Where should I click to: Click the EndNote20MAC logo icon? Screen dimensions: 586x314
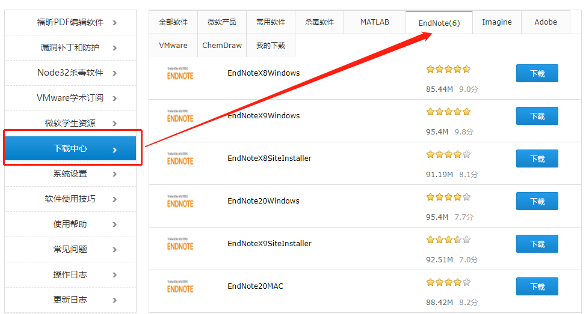click(180, 287)
